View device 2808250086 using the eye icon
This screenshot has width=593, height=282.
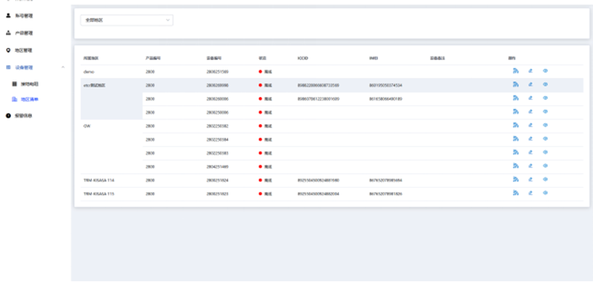point(545,112)
